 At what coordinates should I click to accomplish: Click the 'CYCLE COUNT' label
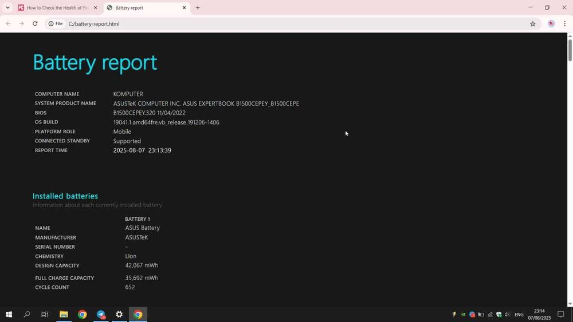pyautogui.click(x=52, y=287)
